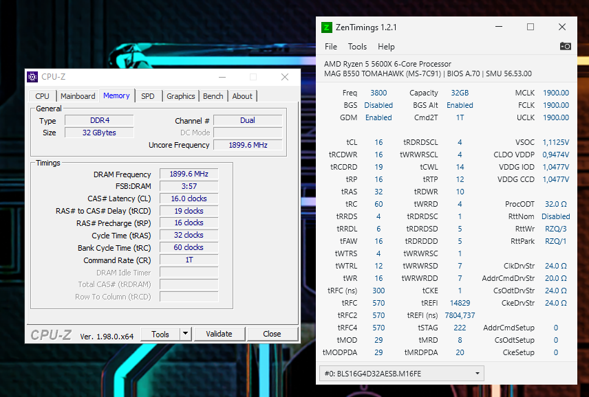The image size is (589, 397).
Task: Click the RttNom Disabled value
Action: pos(556,216)
